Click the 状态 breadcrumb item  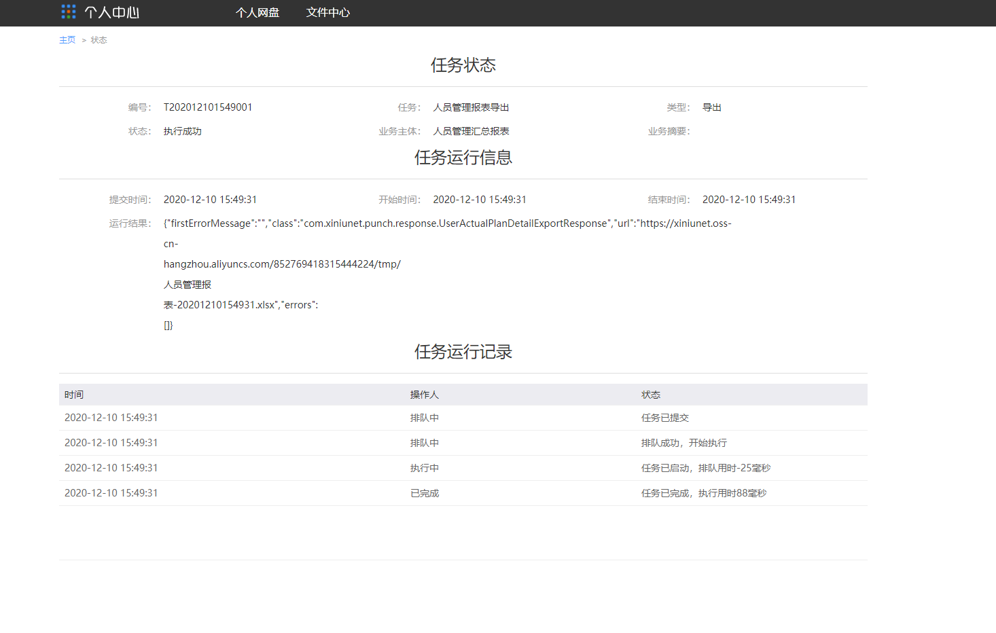click(99, 40)
